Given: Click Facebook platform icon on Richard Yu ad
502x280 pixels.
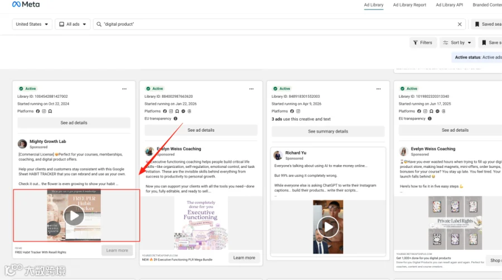Looking at the screenshot, I should [x=292, y=112].
